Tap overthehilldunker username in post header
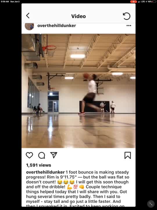157x210 pixels. click(57, 26)
